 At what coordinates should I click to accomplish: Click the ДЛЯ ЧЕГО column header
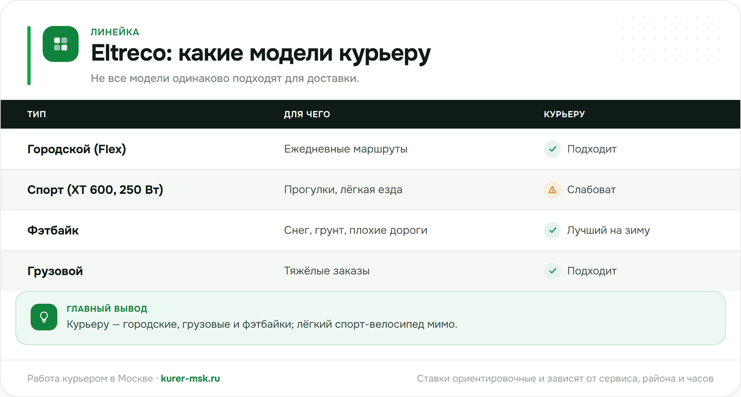click(x=307, y=114)
